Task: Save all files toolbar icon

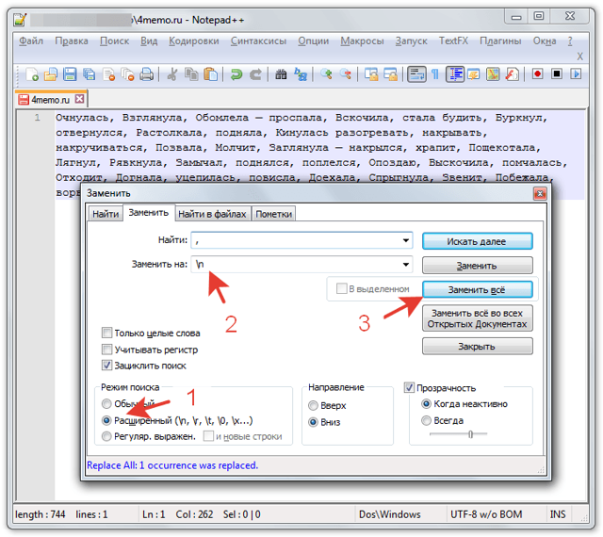Action: [90, 73]
